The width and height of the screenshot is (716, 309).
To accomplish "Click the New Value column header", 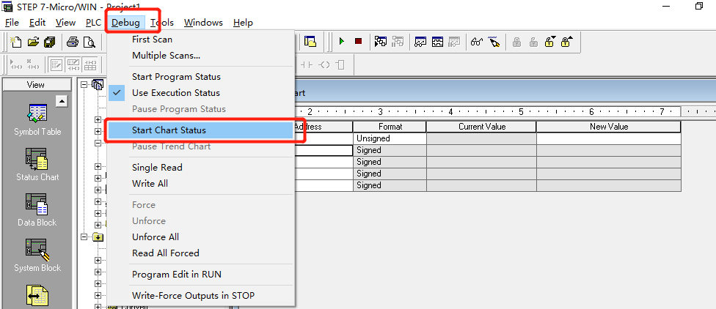I will [x=609, y=127].
